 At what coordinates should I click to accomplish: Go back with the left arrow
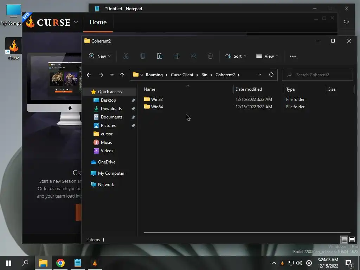click(x=89, y=75)
